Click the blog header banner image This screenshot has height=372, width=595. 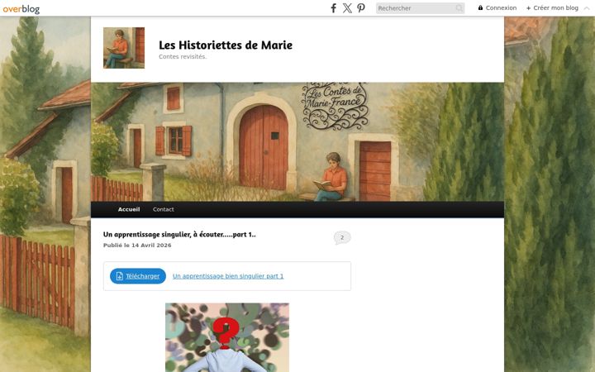point(297,141)
